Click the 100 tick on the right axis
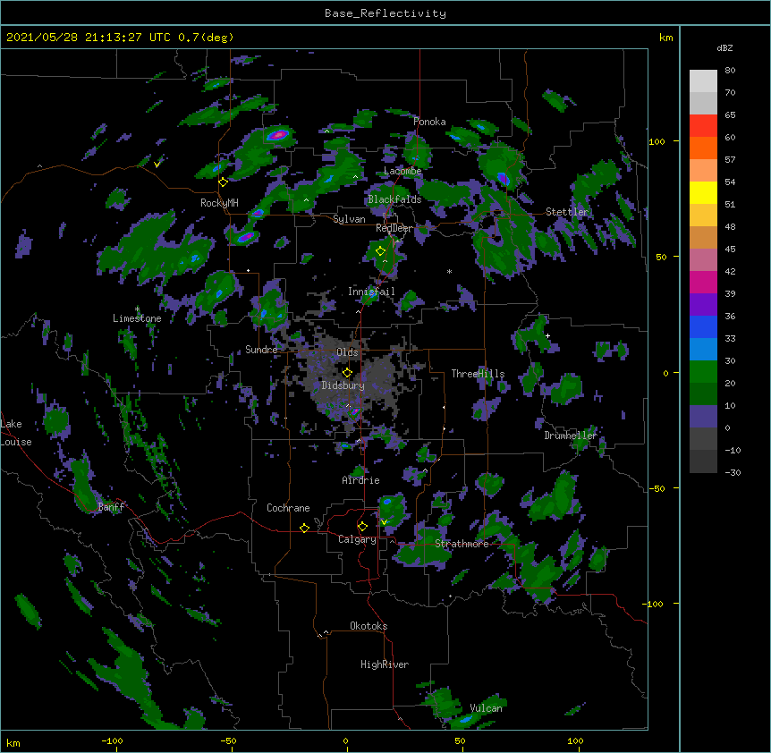771x753 pixels. pyautogui.click(x=657, y=141)
